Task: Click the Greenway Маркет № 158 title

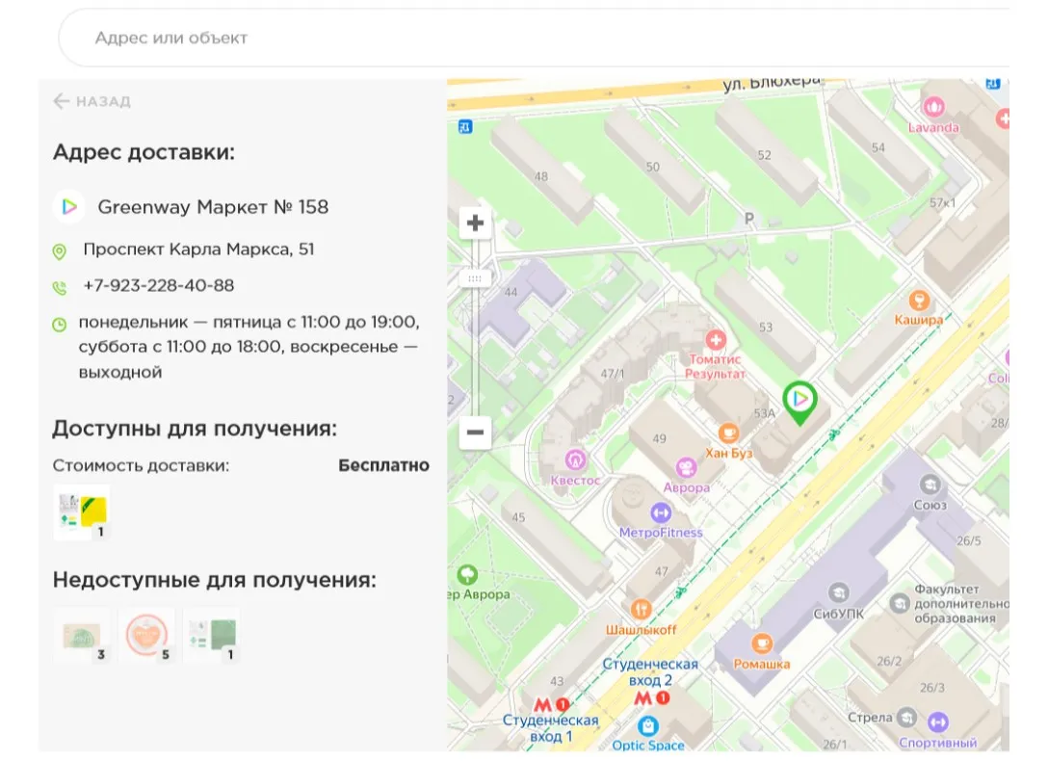Action: [x=213, y=207]
